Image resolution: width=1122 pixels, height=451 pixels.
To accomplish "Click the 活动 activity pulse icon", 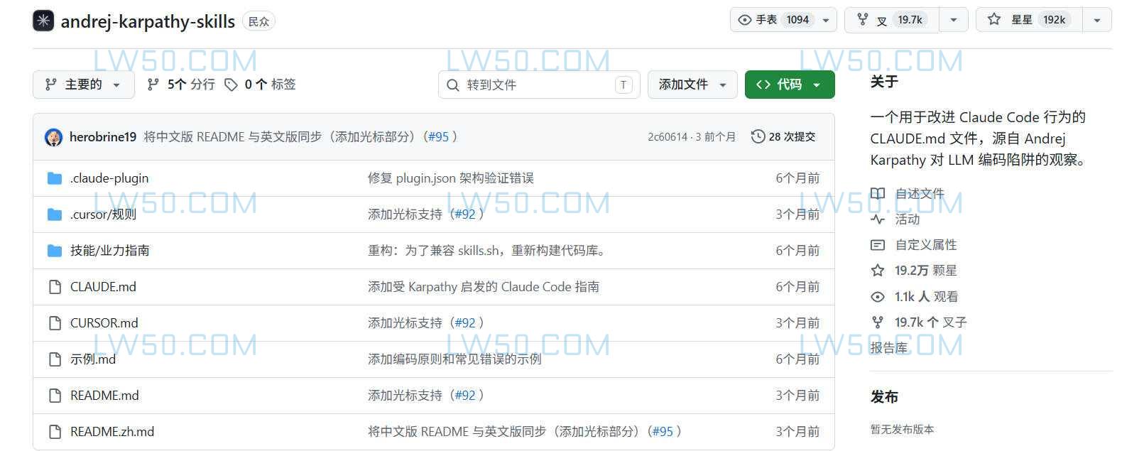I will pyautogui.click(x=878, y=219).
